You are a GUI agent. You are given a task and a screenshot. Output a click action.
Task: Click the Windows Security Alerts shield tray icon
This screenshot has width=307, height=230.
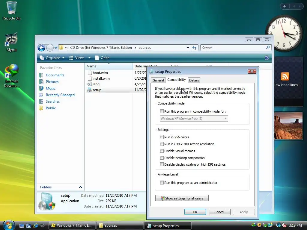click(259, 225)
